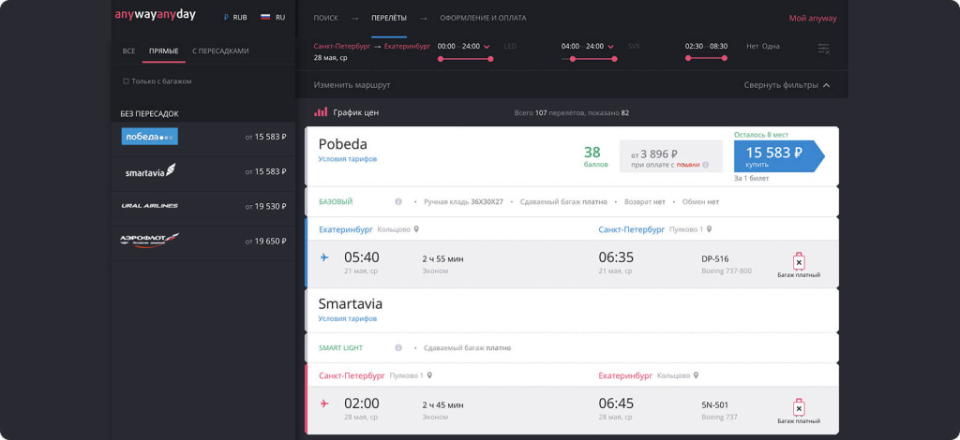Select the Одна transfer filter option
The height and width of the screenshot is (440, 960).
pos(771,47)
